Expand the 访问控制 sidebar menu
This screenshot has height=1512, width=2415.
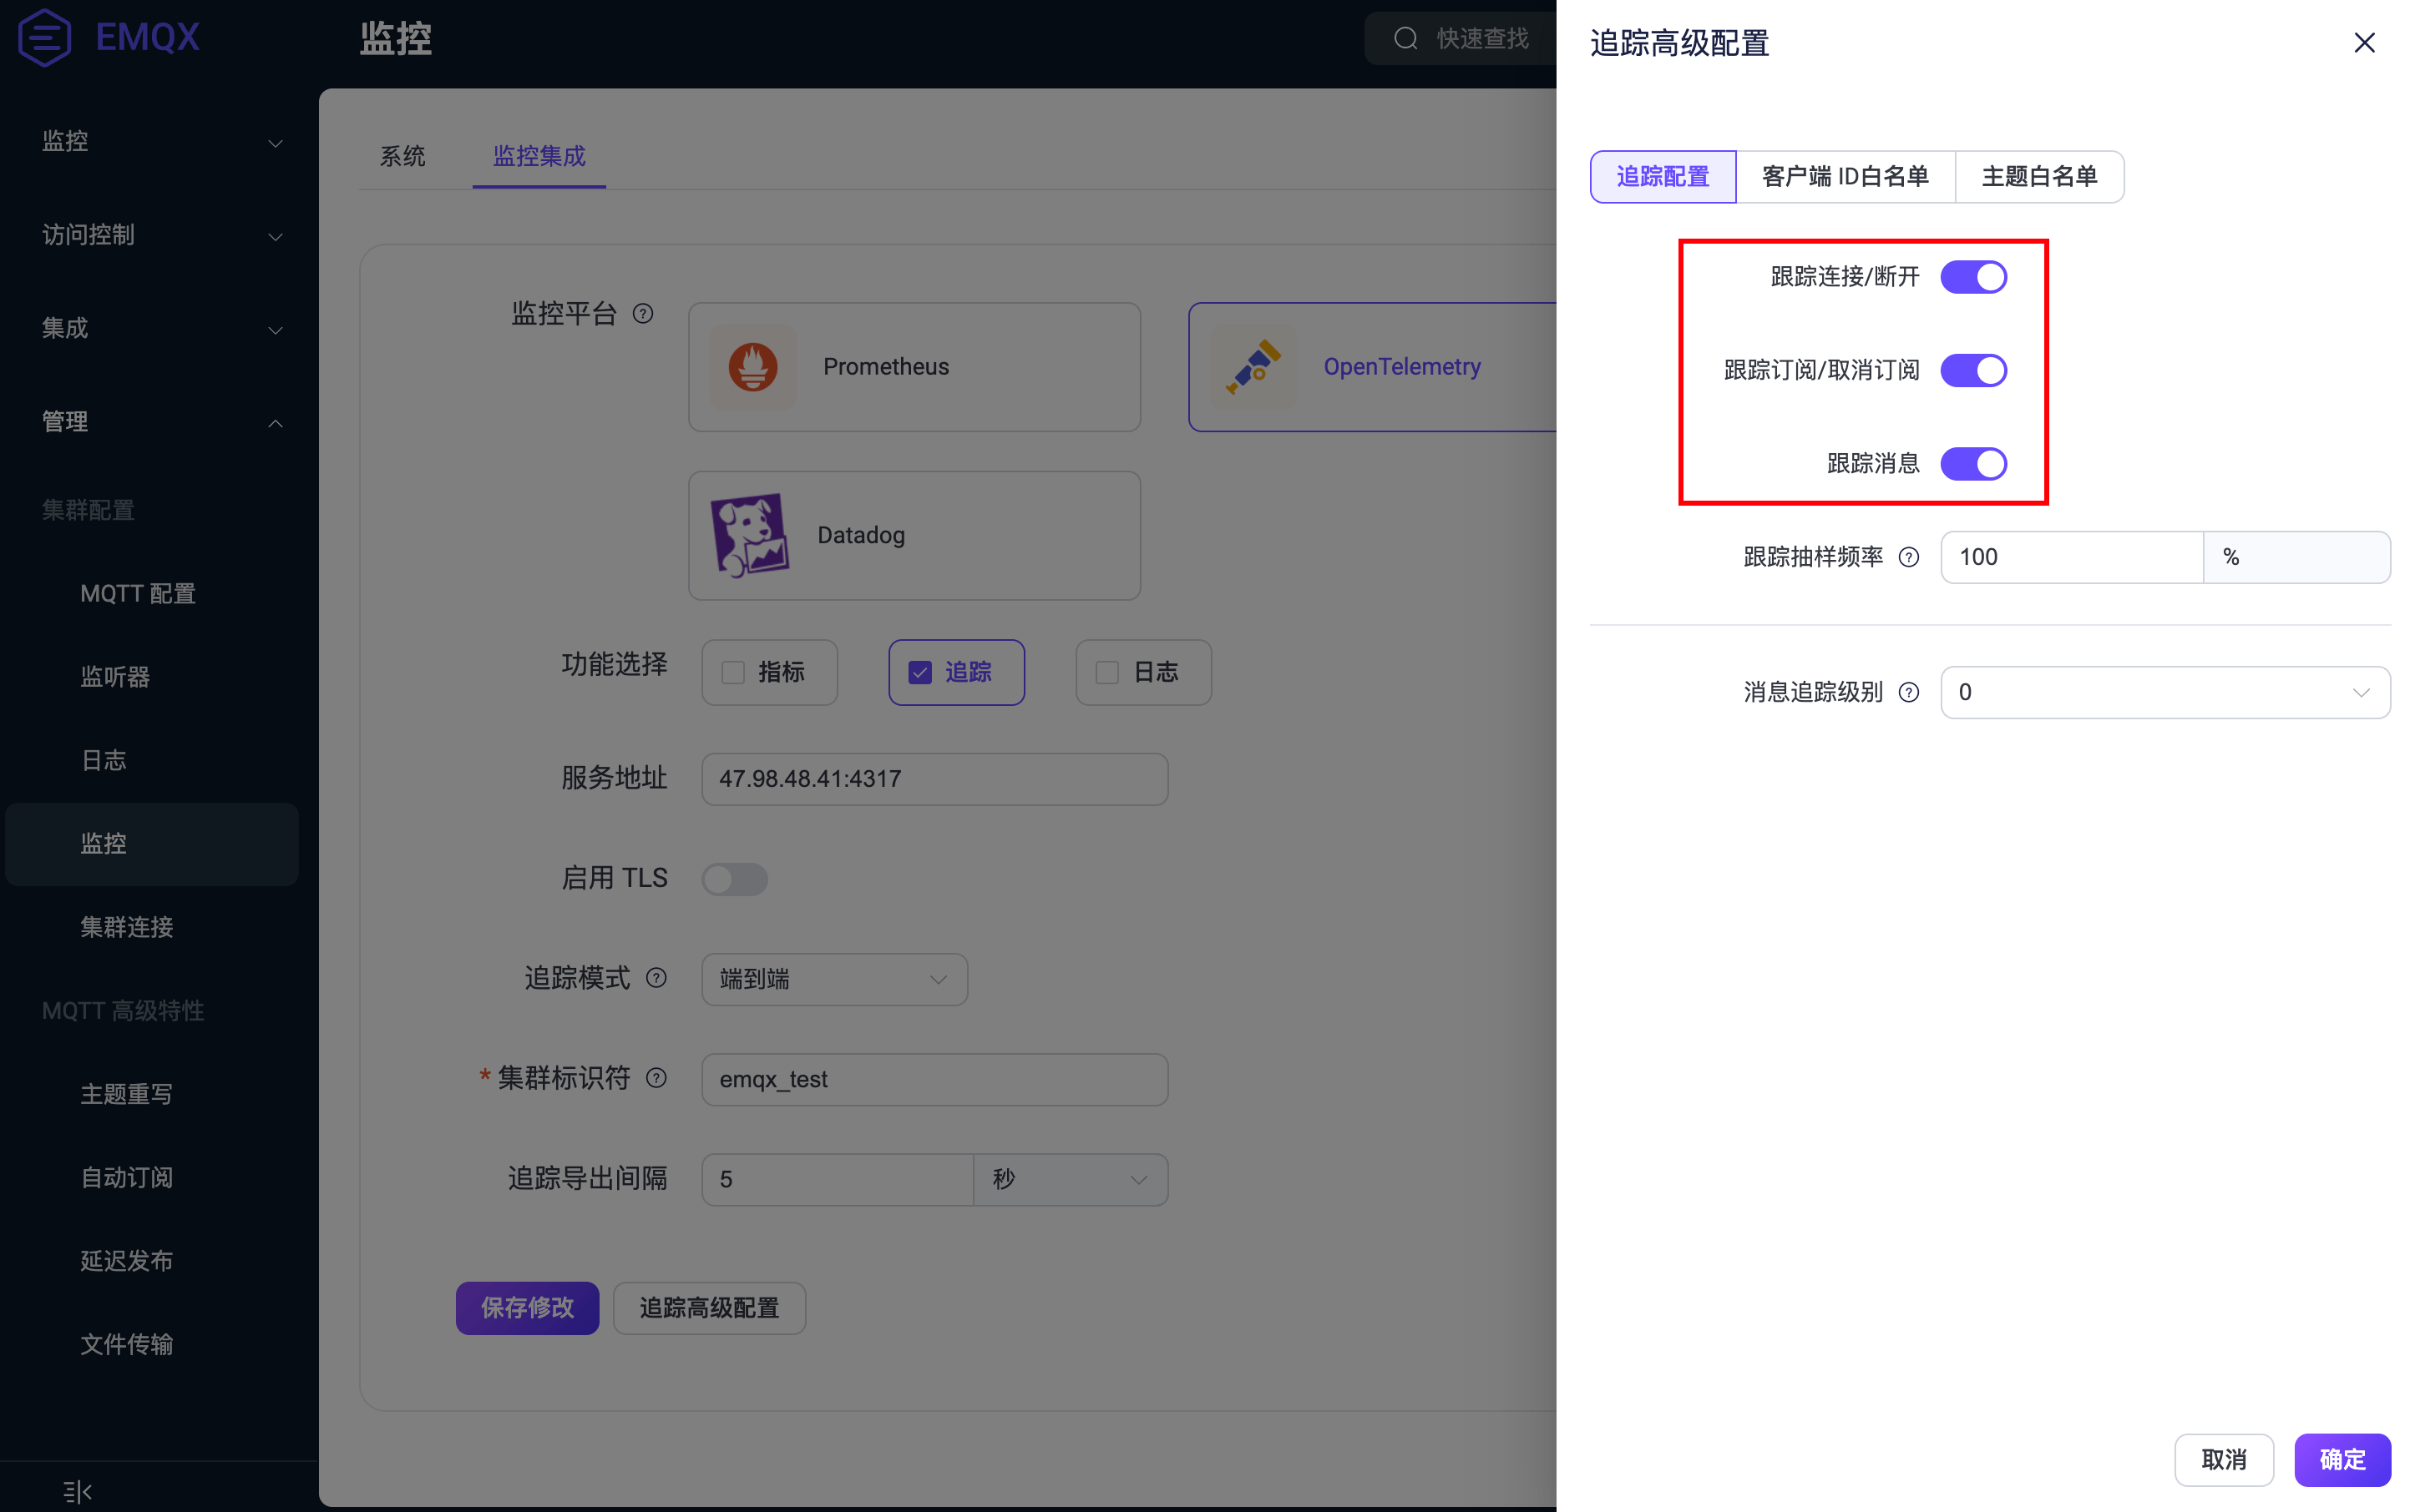[160, 235]
